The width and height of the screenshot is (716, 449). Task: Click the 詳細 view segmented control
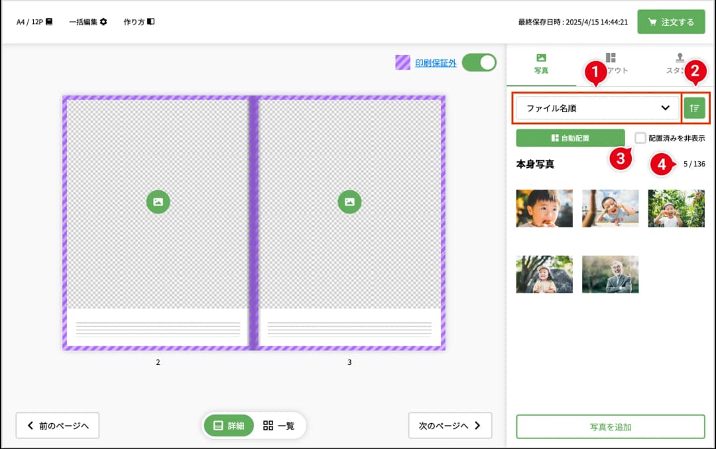click(x=228, y=426)
